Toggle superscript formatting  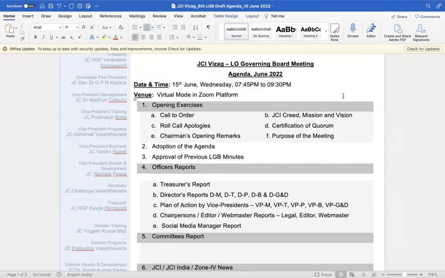coord(80,37)
